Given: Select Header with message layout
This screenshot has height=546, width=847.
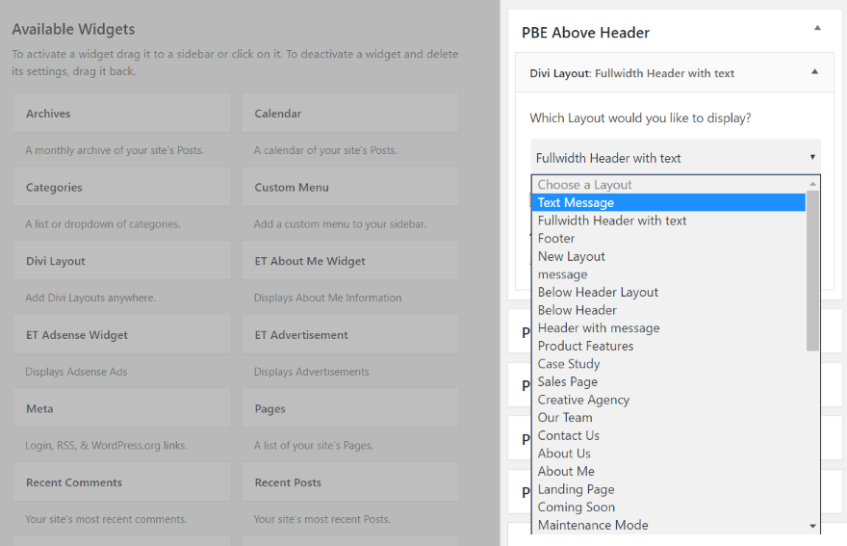Looking at the screenshot, I should [x=669, y=327].
